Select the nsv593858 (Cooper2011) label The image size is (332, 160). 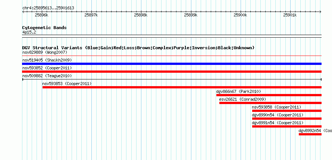[276, 107]
